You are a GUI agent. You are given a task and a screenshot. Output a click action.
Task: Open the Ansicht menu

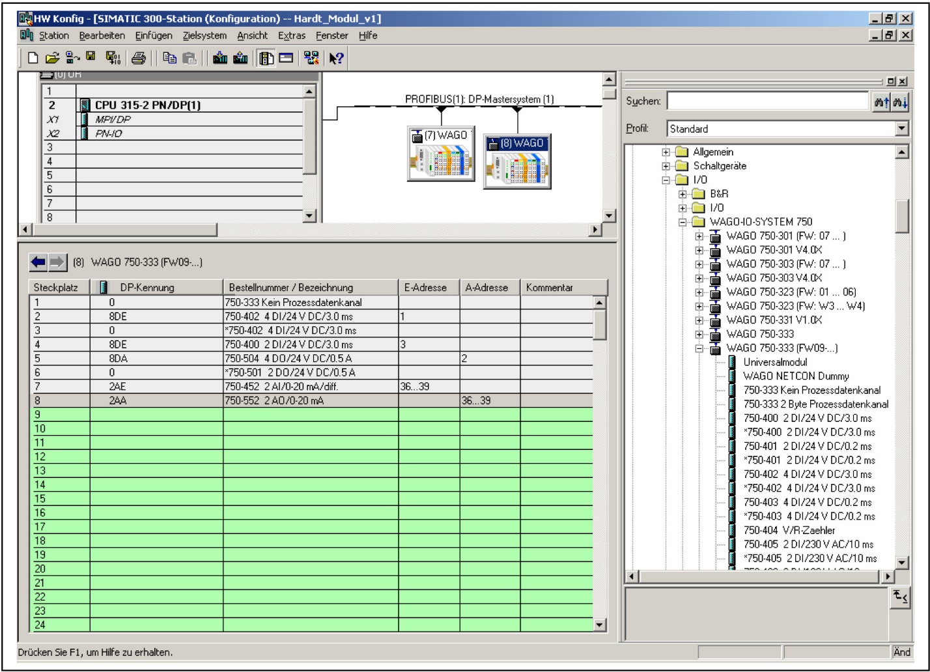pos(253,36)
